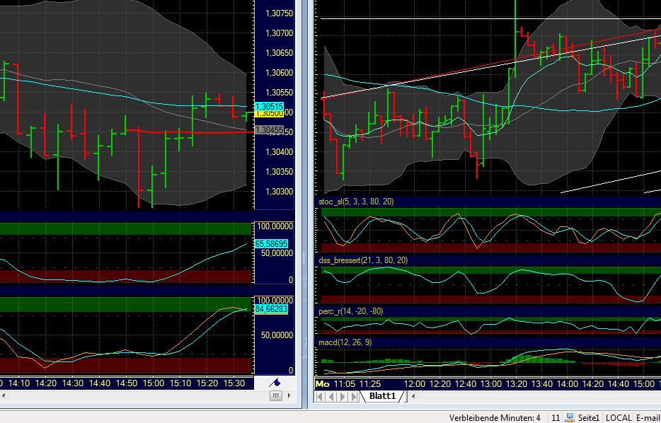661x423 pixels.
Task: Click the stoc_sl(5, 3, 3, 80, 20) indicator label
Action: (x=355, y=202)
